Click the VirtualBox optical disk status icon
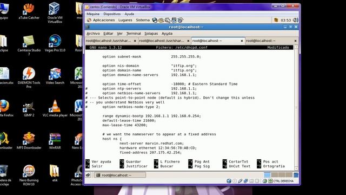Image resolution: width=346 pixels, height=195 pixels. pos(235,181)
